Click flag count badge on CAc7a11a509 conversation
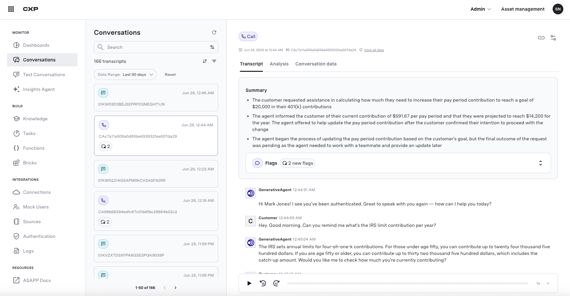The width and height of the screenshot is (570, 296). [106, 146]
